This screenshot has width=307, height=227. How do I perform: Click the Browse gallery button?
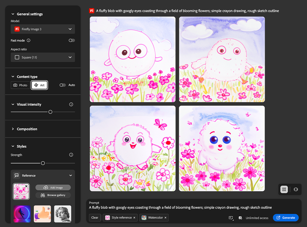click(x=53, y=195)
